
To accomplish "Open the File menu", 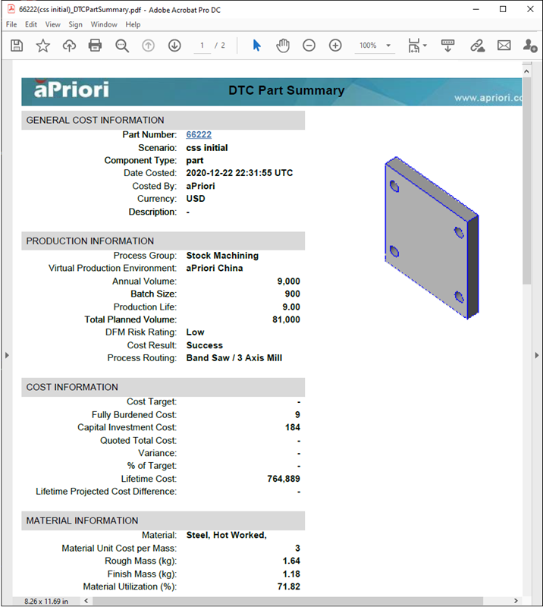I will [11, 24].
